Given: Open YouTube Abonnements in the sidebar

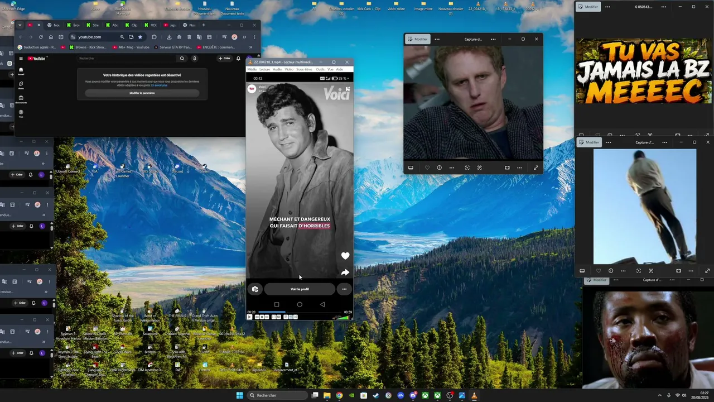Looking at the screenshot, I should 21,99.
